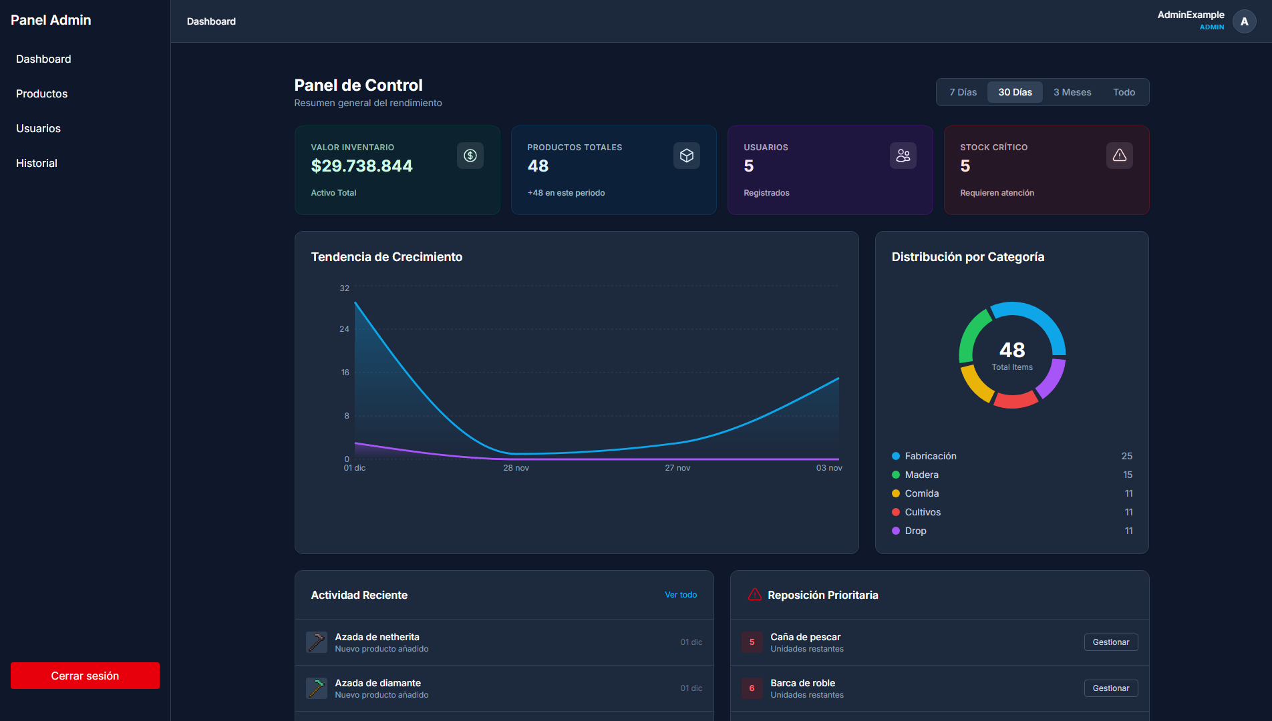Image resolution: width=1272 pixels, height=721 pixels.
Task: Open the Azada de netherita item thumbnail
Action: tap(316, 642)
